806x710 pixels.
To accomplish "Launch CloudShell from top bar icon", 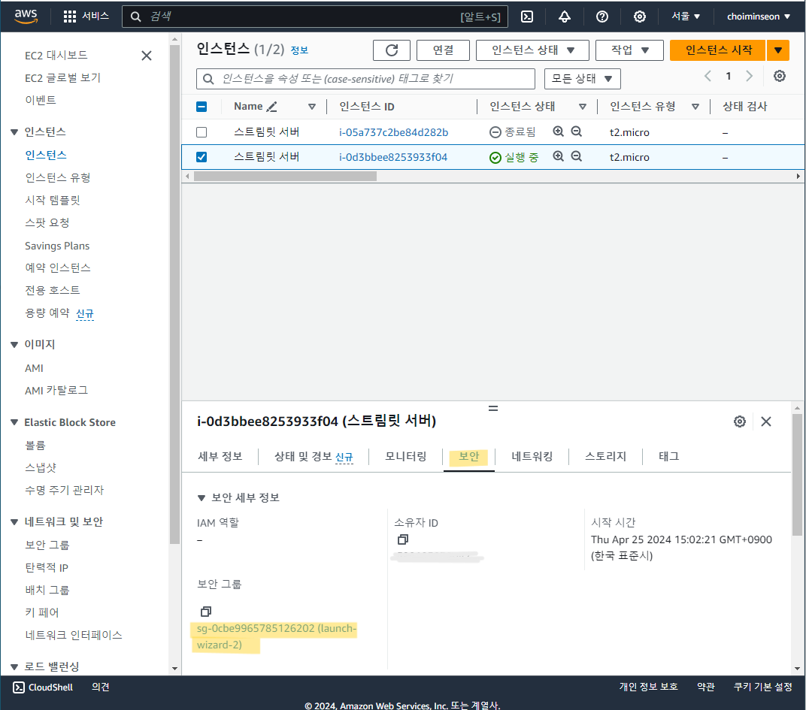I will (527, 17).
